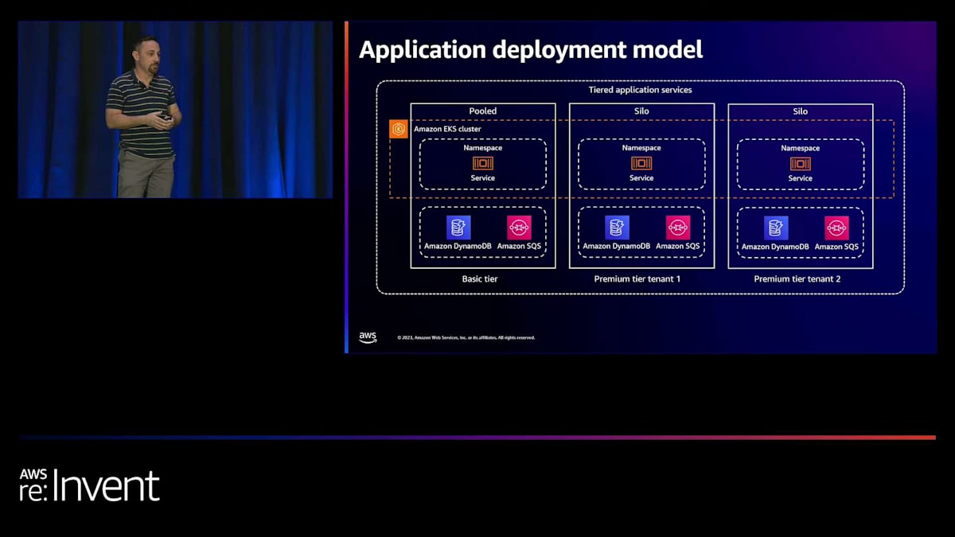Click DynamoDB icon in Premium tier tenant 2
Viewport: 955px width, 537px height.
pyautogui.click(x=776, y=228)
